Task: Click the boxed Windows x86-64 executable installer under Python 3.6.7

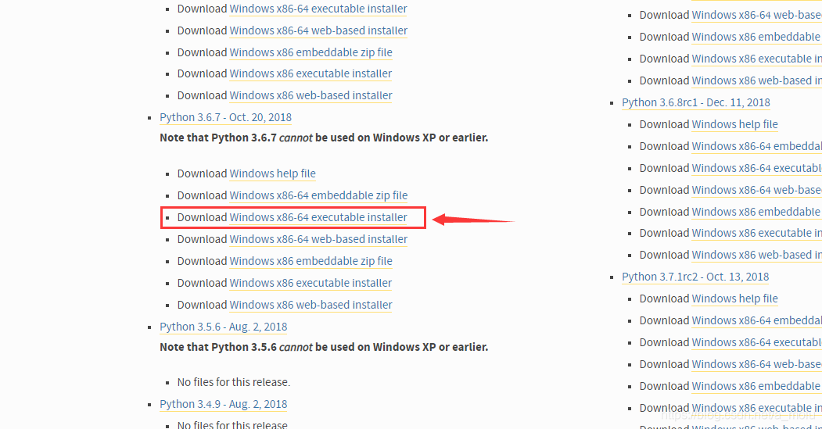Action: coord(318,217)
